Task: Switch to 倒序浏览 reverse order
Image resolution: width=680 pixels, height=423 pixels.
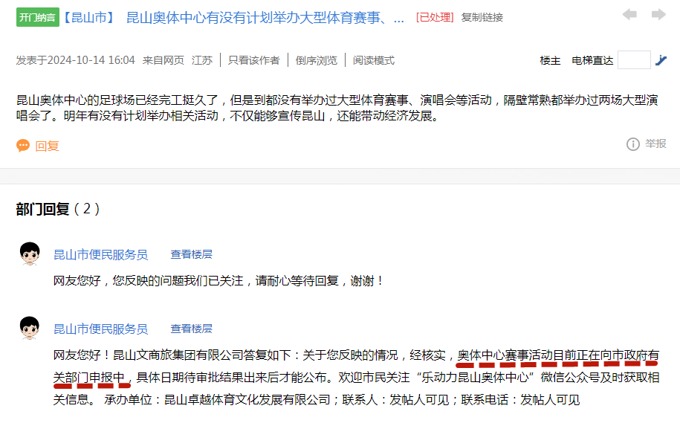Action: point(316,60)
